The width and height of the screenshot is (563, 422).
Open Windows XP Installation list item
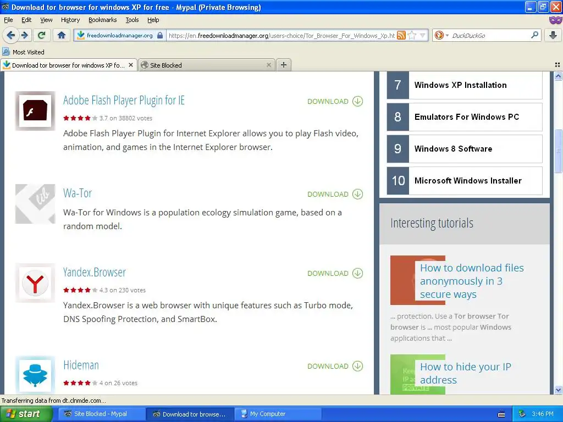tap(464, 85)
